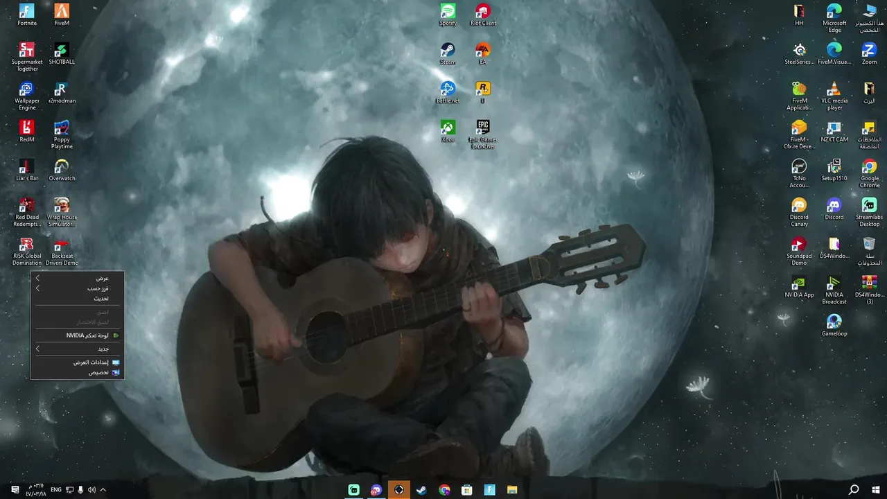This screenshot has height=499, width=887.
Task: Select the Steam desktop shortcut
Action: (448, 53)
